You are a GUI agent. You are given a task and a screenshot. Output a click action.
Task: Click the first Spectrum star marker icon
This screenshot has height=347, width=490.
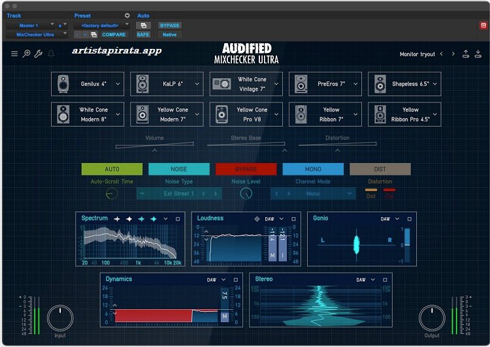click(x=117, y=219)
